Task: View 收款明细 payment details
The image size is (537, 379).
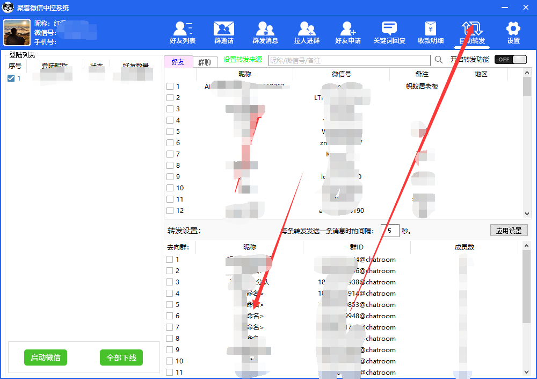Action: pyautogui.click(x=430, y=32)
